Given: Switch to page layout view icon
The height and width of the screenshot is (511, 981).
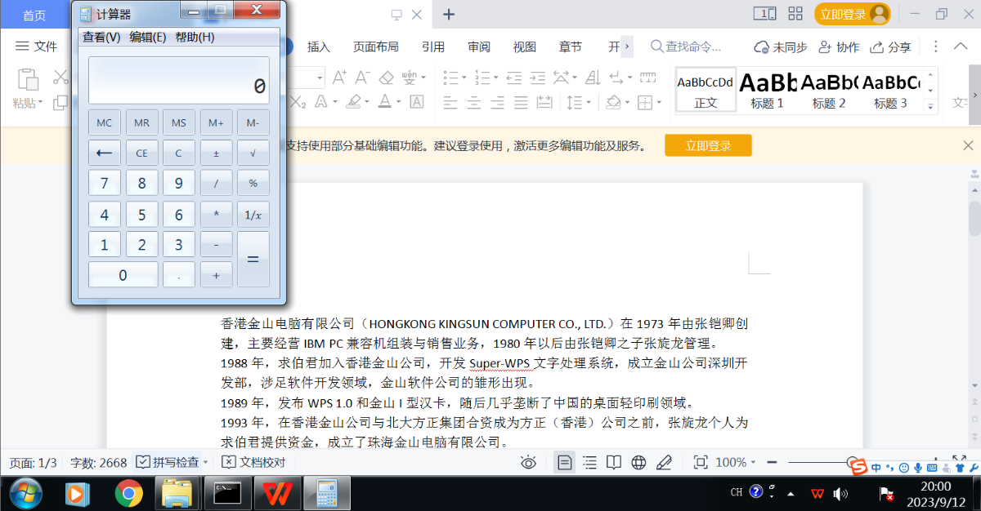Looking at the screenshot, I should coord(564,462).
